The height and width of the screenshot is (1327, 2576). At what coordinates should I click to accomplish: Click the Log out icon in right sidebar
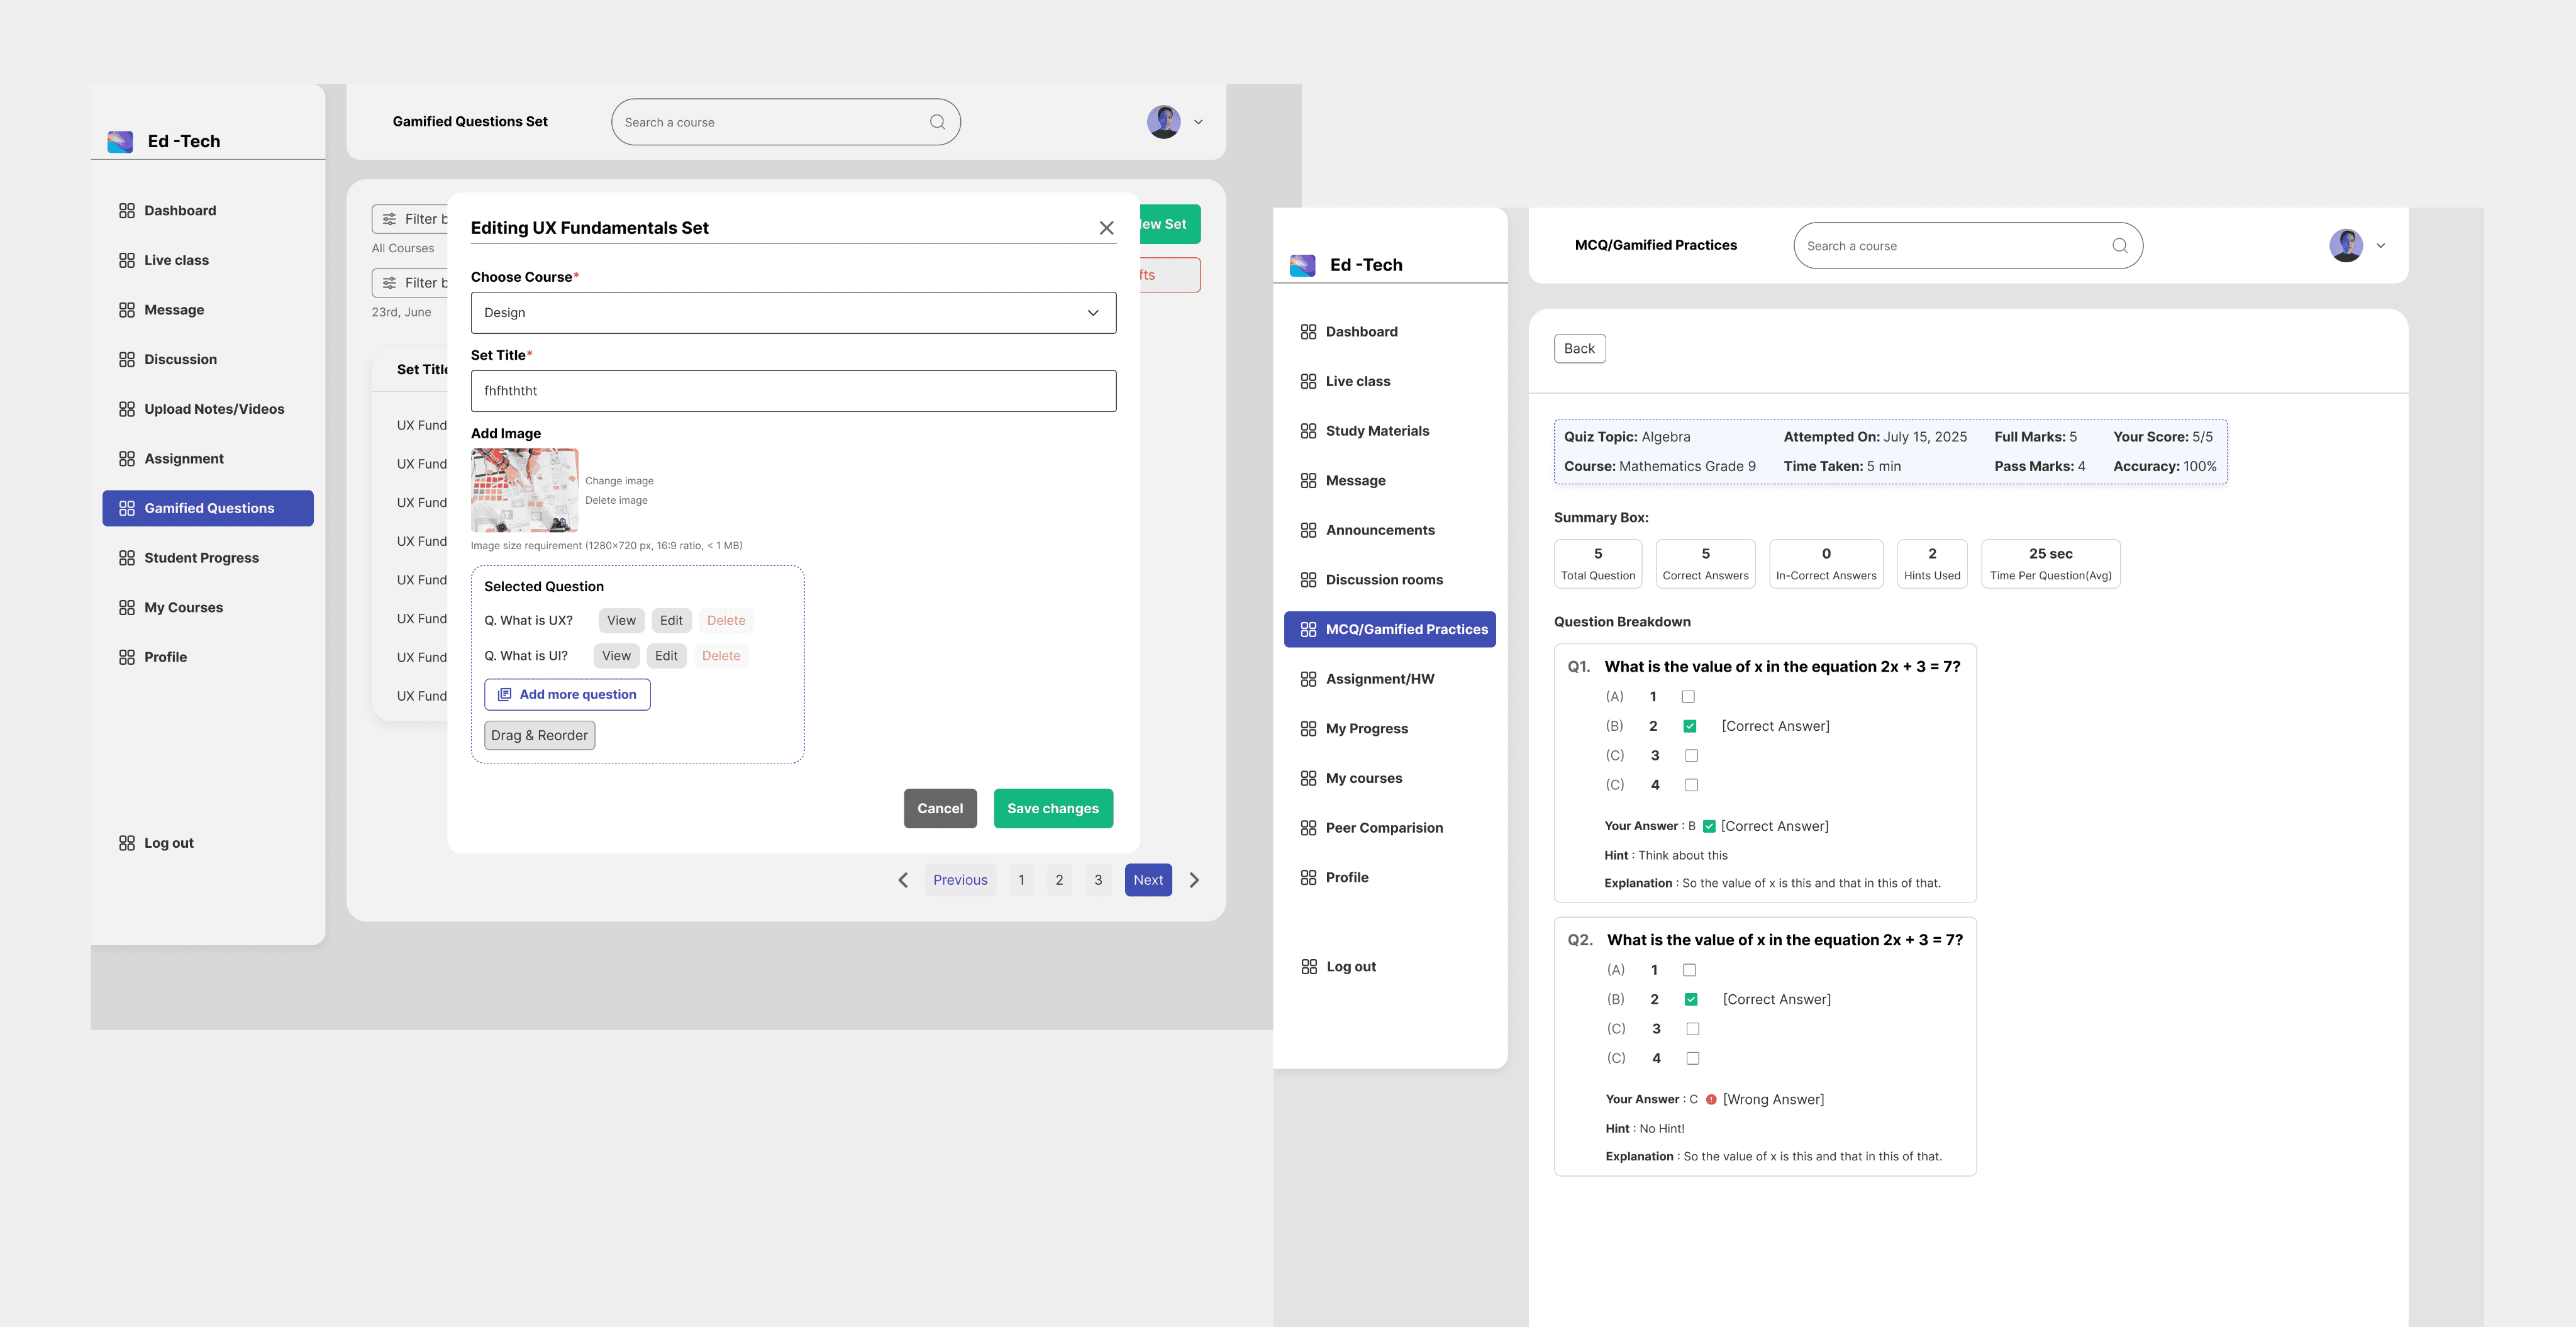pos(1309,966)
